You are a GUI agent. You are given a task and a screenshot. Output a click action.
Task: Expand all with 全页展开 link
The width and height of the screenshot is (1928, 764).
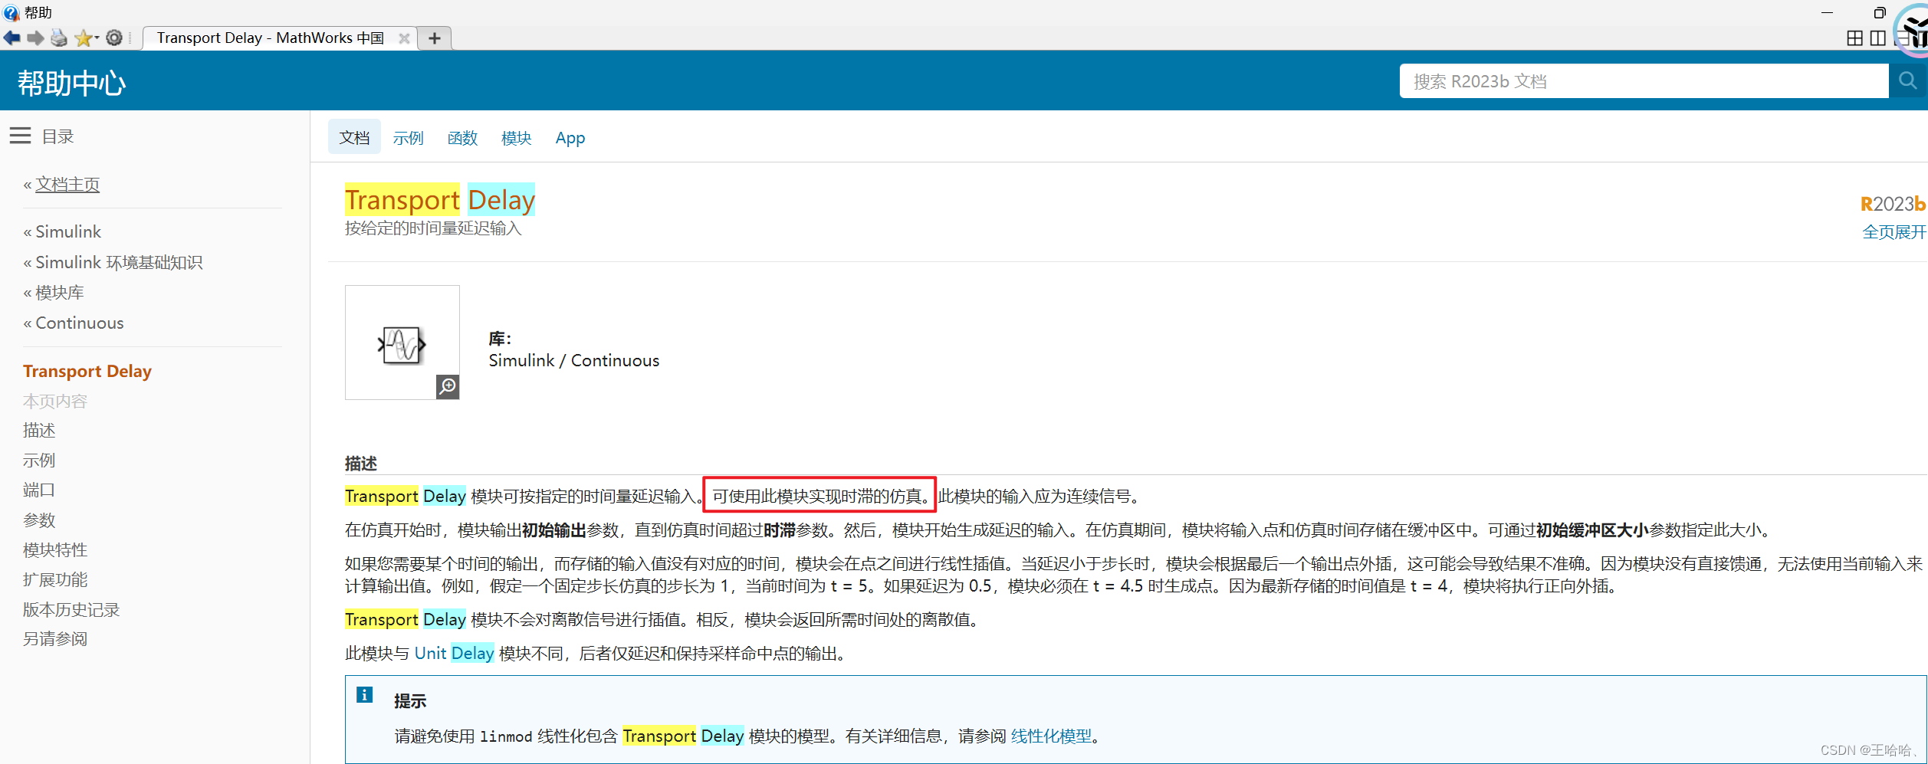pos(1894,231)
